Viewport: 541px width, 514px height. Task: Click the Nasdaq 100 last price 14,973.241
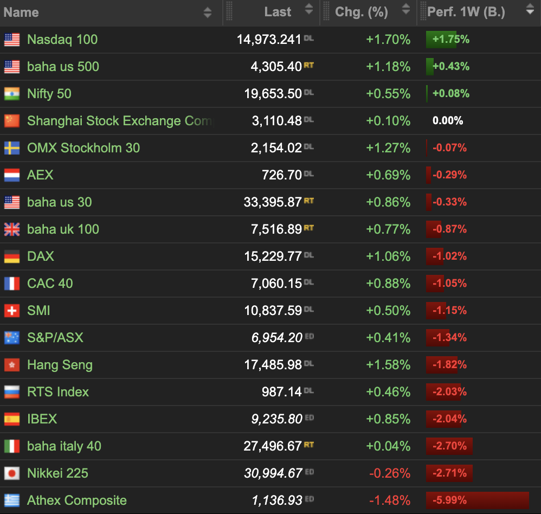269,40
